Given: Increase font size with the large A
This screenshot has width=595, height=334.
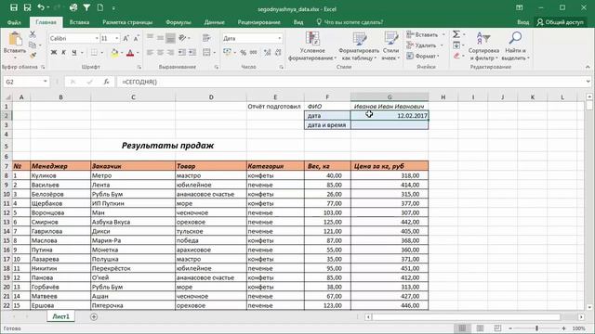Looking at the screenshot, I should tap(126, 38).
